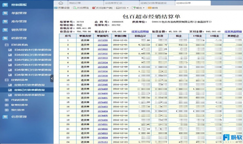243x144 pixels.
Task: Send report via 邮件 email icon
Action: click(150, 8)
